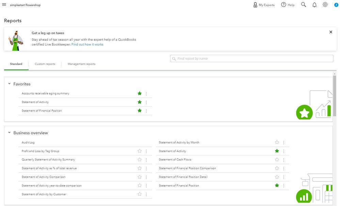
Task: Click the Find report by name search field
Action: click(252, 58)
